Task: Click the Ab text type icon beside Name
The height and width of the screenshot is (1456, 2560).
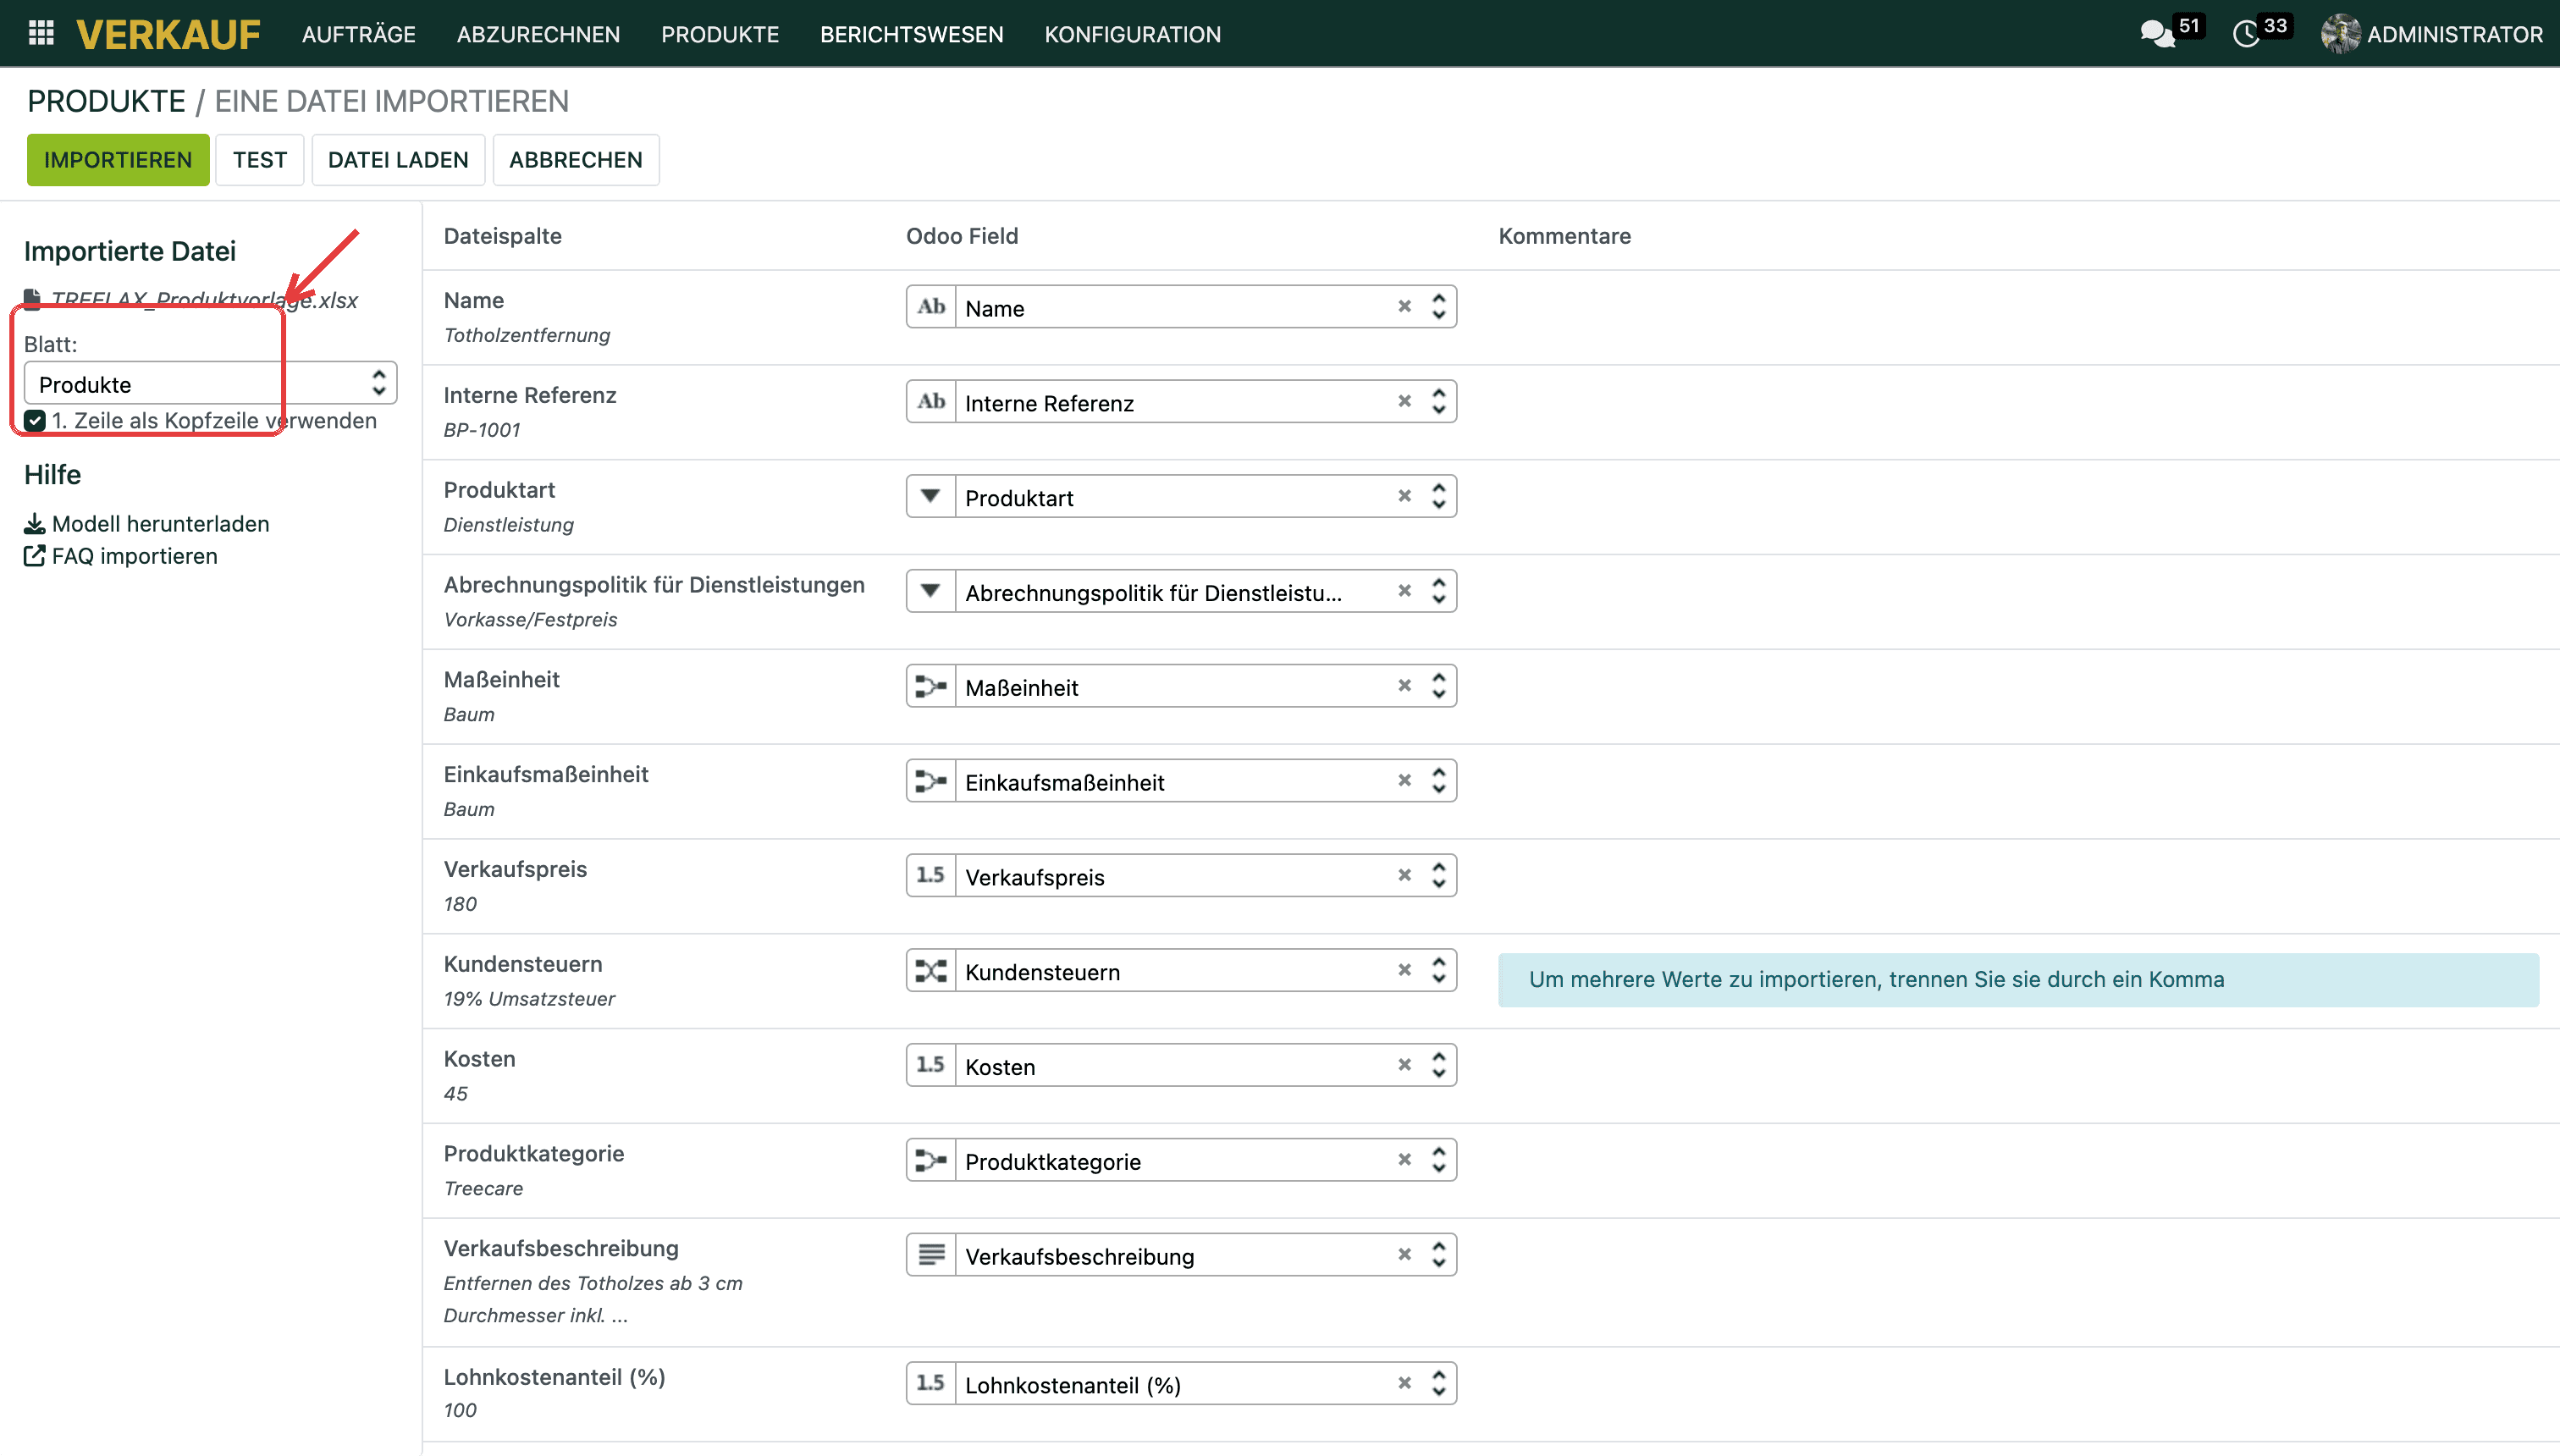Action: coord(931,306)
